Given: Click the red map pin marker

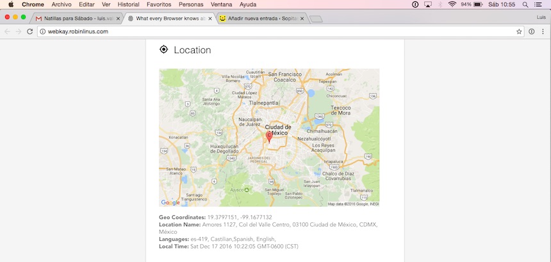Looking at the screenshot, I should point(269,136).
